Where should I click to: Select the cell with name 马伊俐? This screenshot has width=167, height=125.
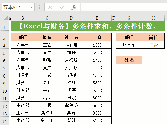[71, 75]
